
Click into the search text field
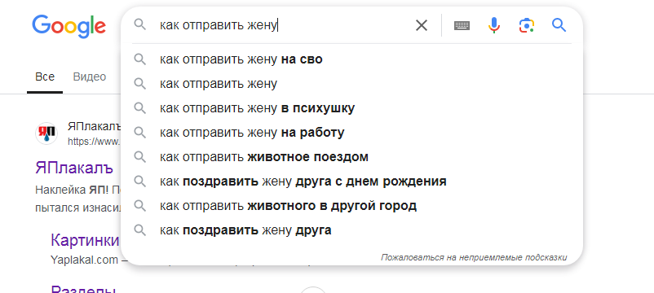pos(284,26)
